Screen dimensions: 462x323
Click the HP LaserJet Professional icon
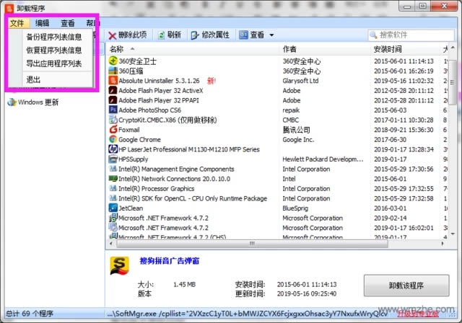113,149
